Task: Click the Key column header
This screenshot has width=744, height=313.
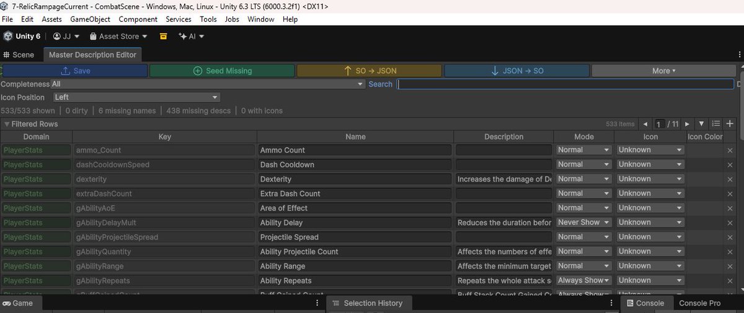Action: pos(164,137)
